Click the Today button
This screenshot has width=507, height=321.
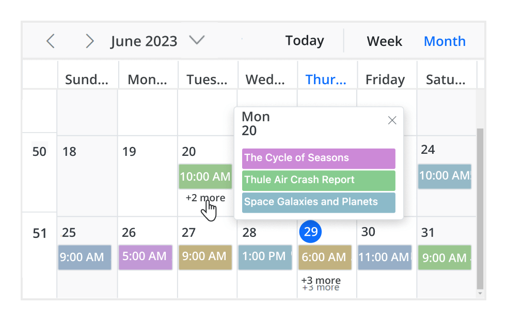coord(304,40)
